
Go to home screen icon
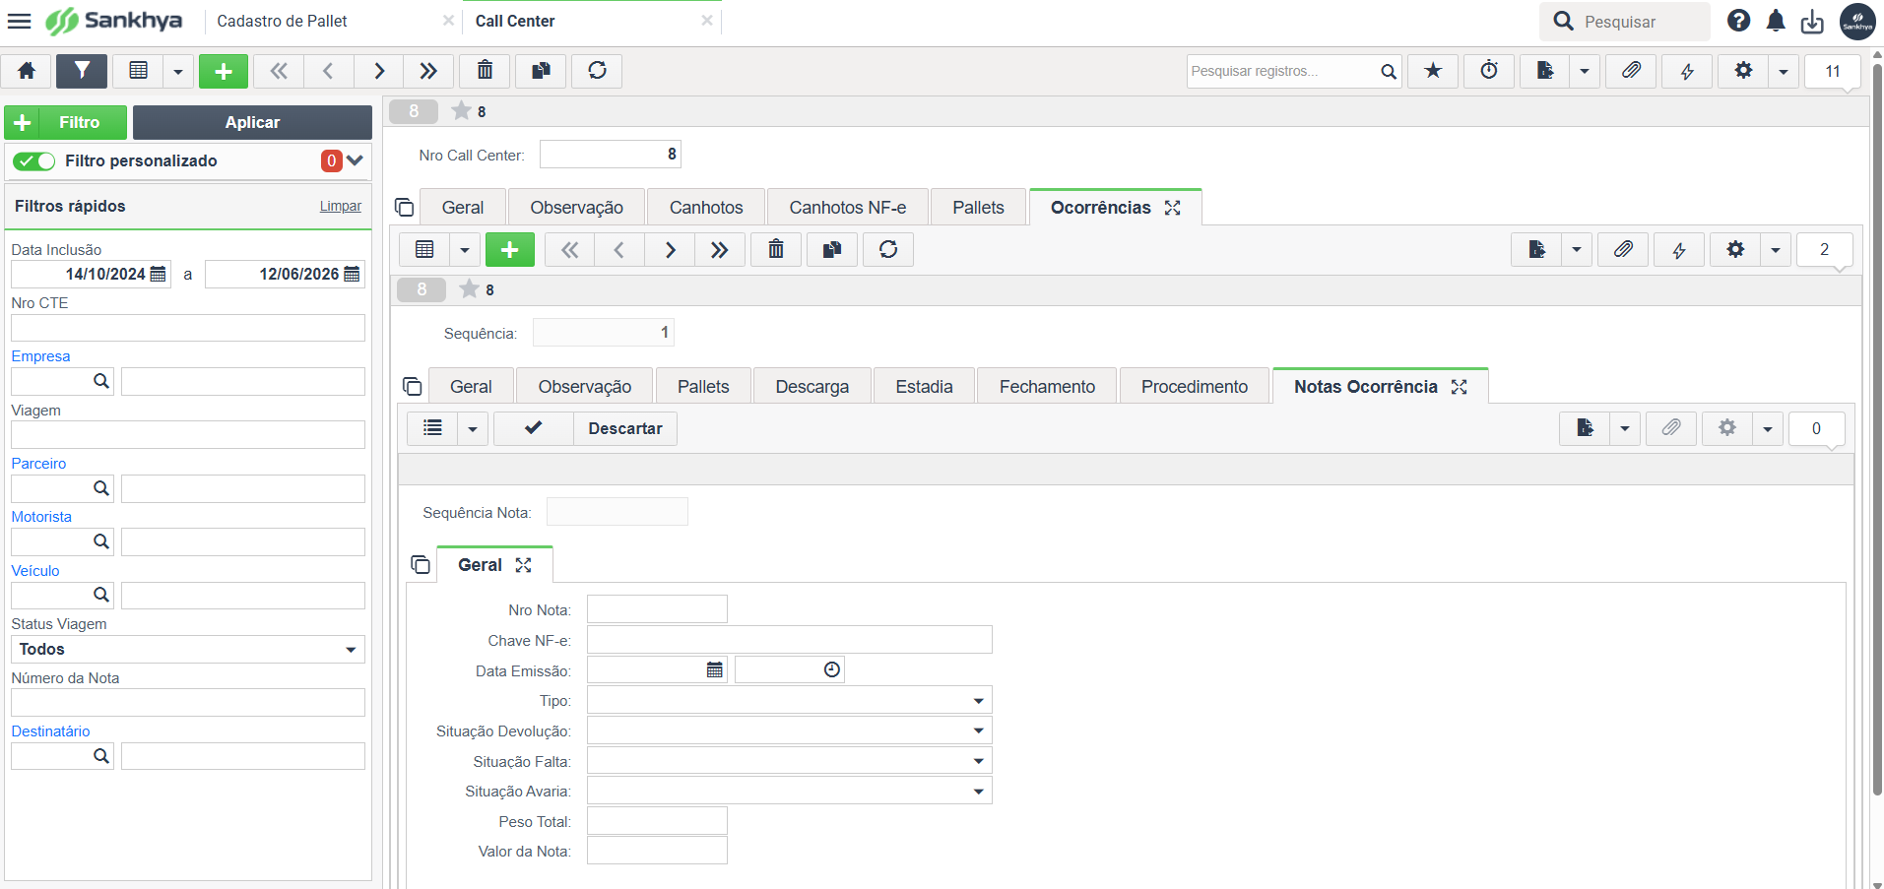[x=27, y=71]
